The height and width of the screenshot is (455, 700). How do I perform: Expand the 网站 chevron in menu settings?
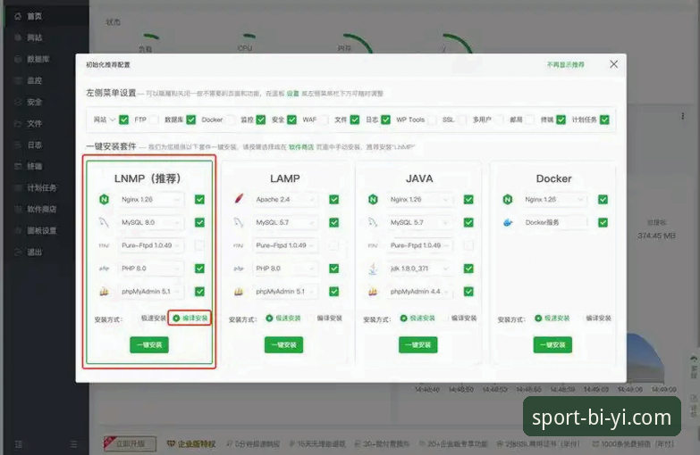coord(113,120)
